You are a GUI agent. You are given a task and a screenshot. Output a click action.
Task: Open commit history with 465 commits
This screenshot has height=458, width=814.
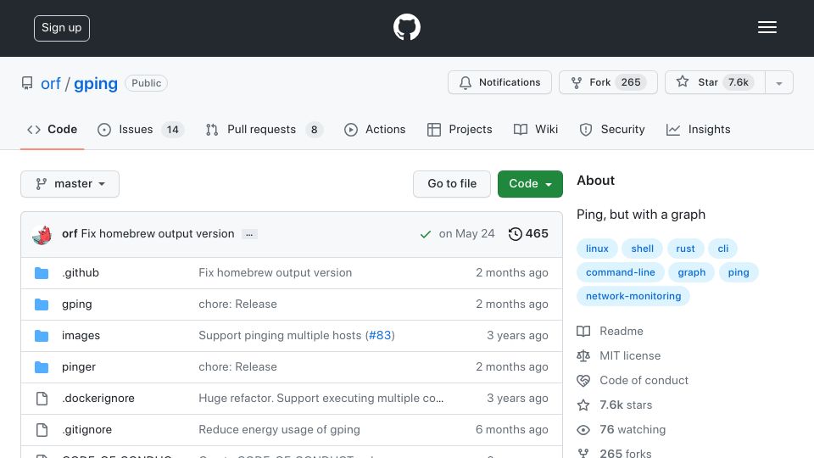(528, 234)
